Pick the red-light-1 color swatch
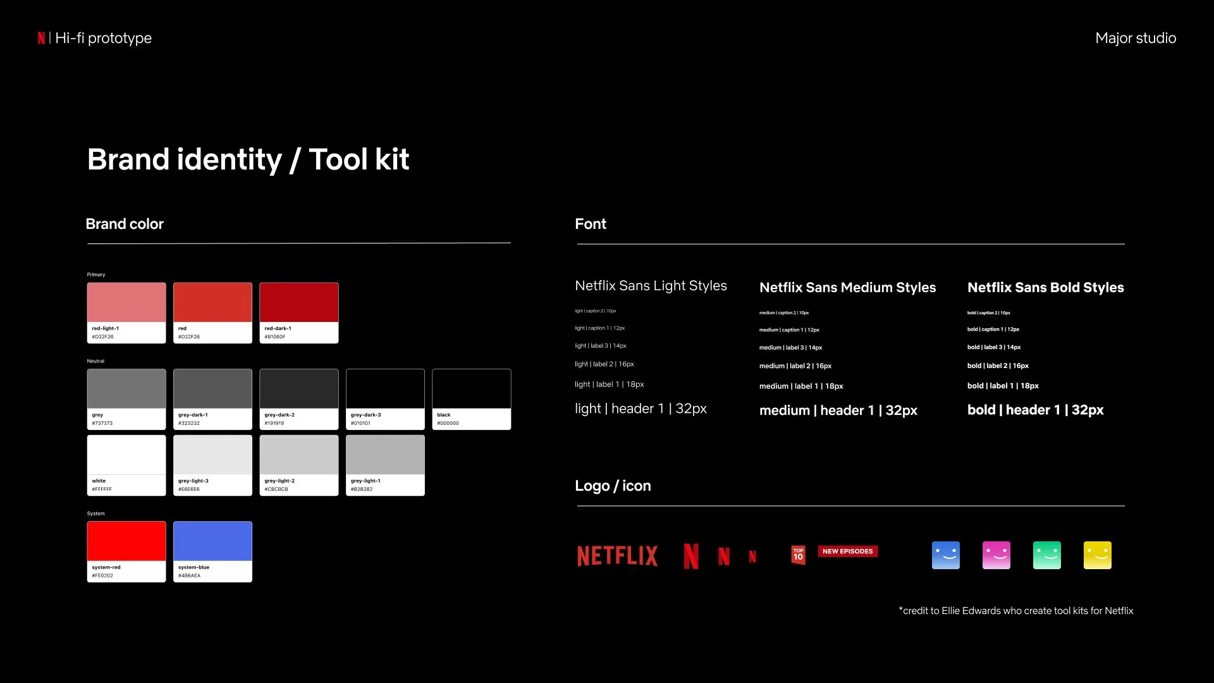 pos(126,312)
